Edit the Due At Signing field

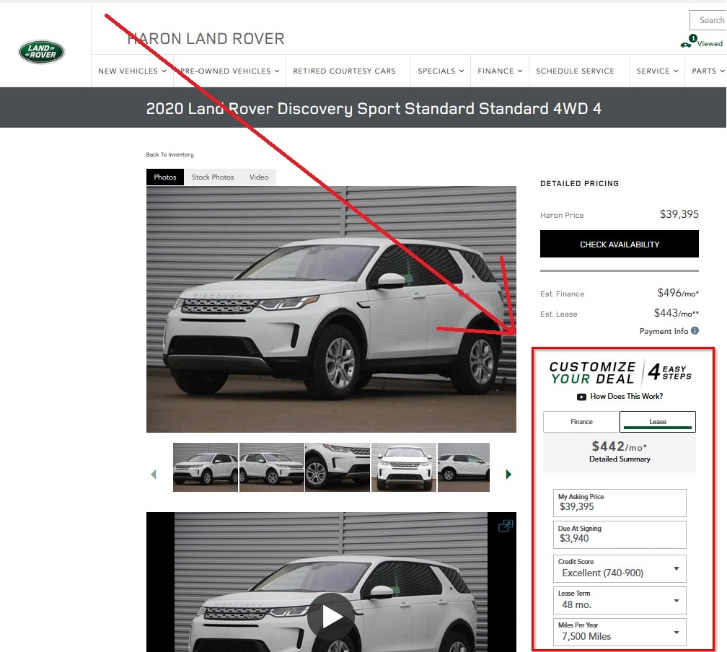[x=620, y=534]
